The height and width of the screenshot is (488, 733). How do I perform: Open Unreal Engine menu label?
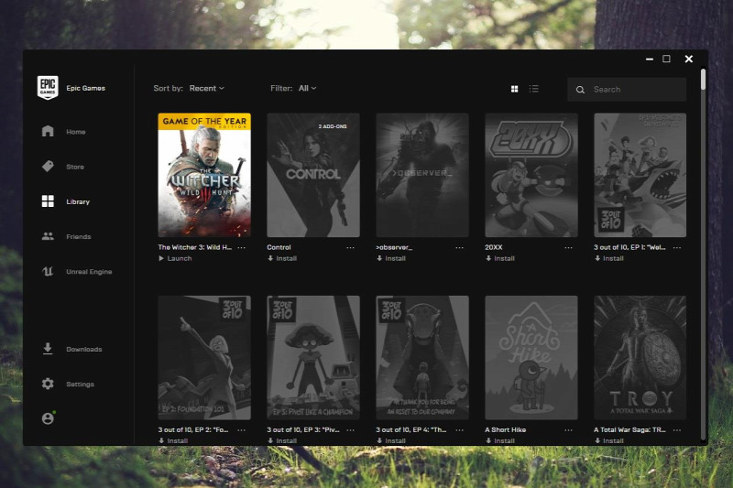(89, 272)
